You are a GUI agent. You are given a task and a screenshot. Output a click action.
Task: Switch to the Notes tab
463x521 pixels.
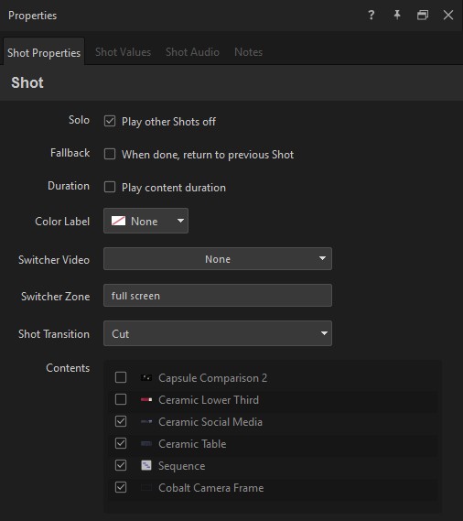pyautogui.click(x=249, y=52)
